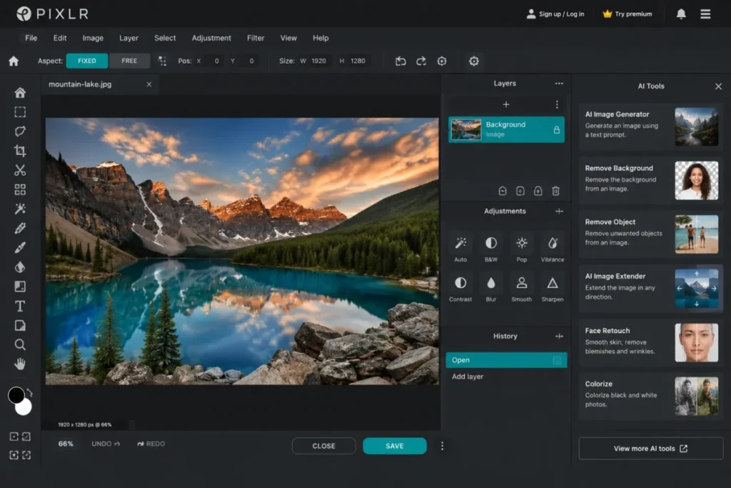Open the layer vertical dots menu
The height and width of the screenshot is (488, 731).
[x=557, y=104]
